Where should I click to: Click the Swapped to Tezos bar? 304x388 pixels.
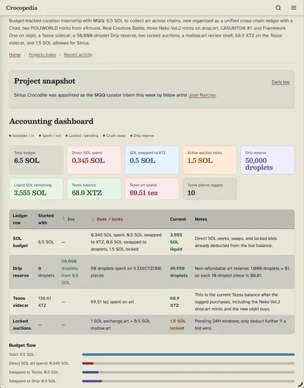tap(189, 372)
